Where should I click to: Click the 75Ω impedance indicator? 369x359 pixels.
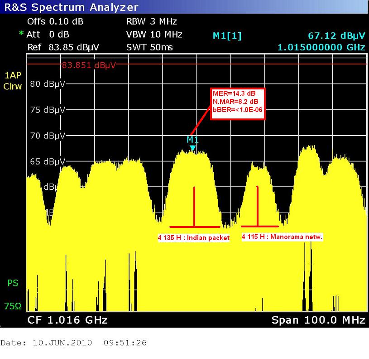(12, 306)
